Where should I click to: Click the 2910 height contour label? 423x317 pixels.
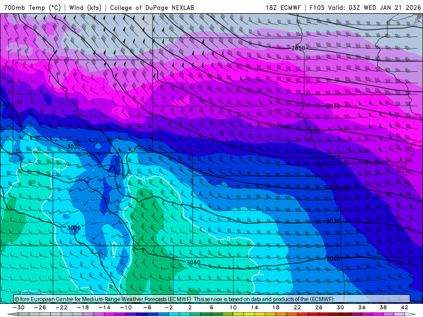tap(333, 107)
